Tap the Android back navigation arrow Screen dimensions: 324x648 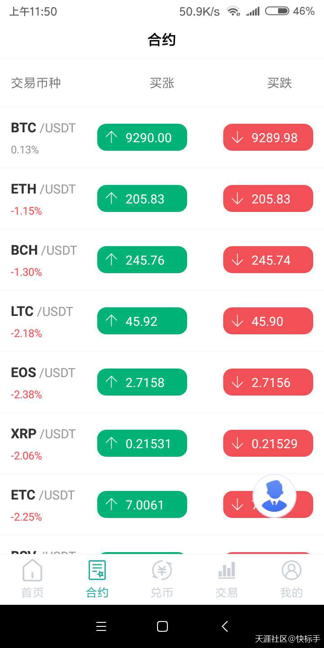pyautogui.click(x=225, y=626)
